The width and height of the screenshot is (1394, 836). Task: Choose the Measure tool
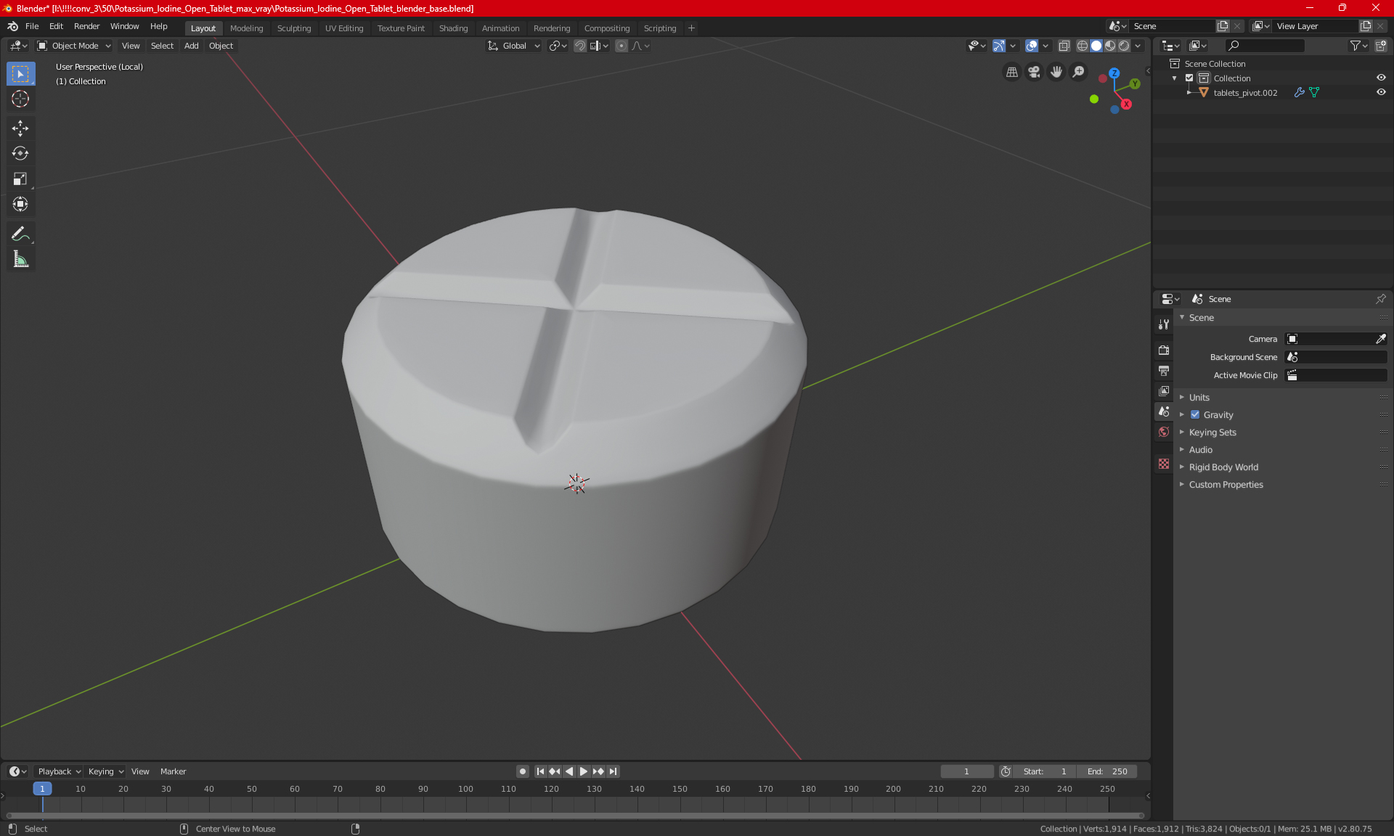click(20, 259)
